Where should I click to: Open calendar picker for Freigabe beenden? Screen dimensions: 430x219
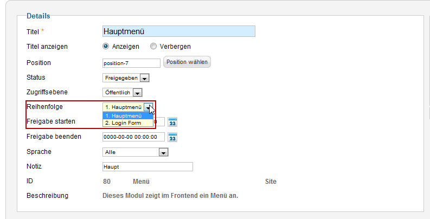pos(172,137)
